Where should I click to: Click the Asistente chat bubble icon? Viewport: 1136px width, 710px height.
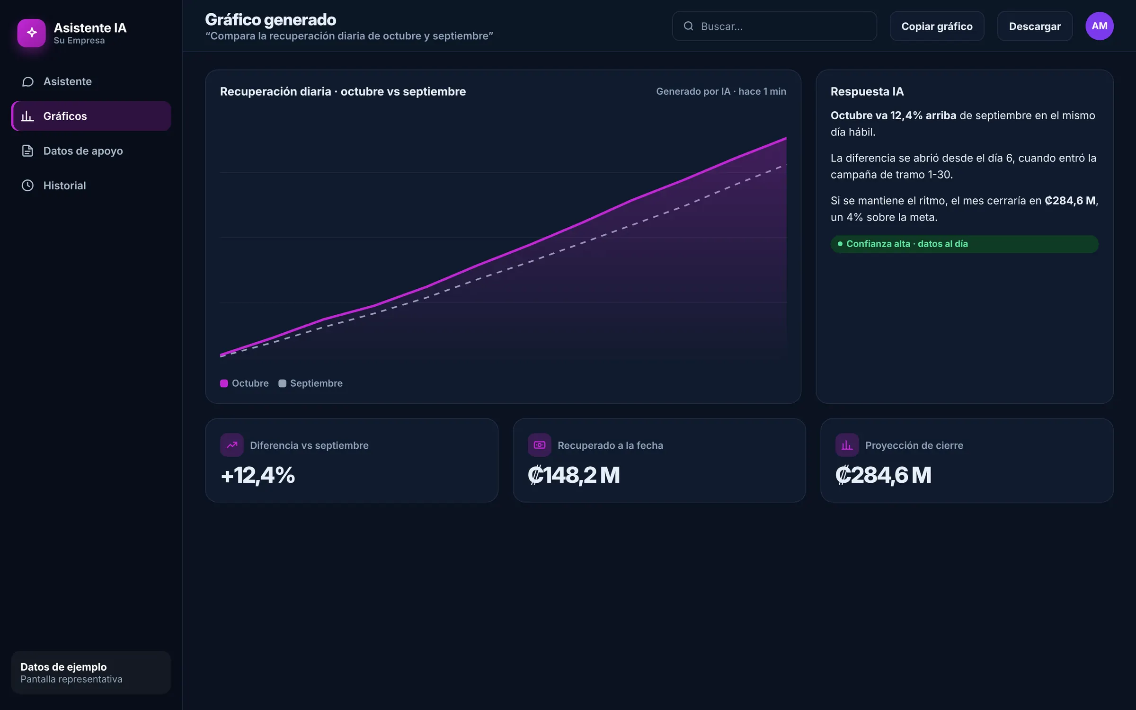[27, 81]
